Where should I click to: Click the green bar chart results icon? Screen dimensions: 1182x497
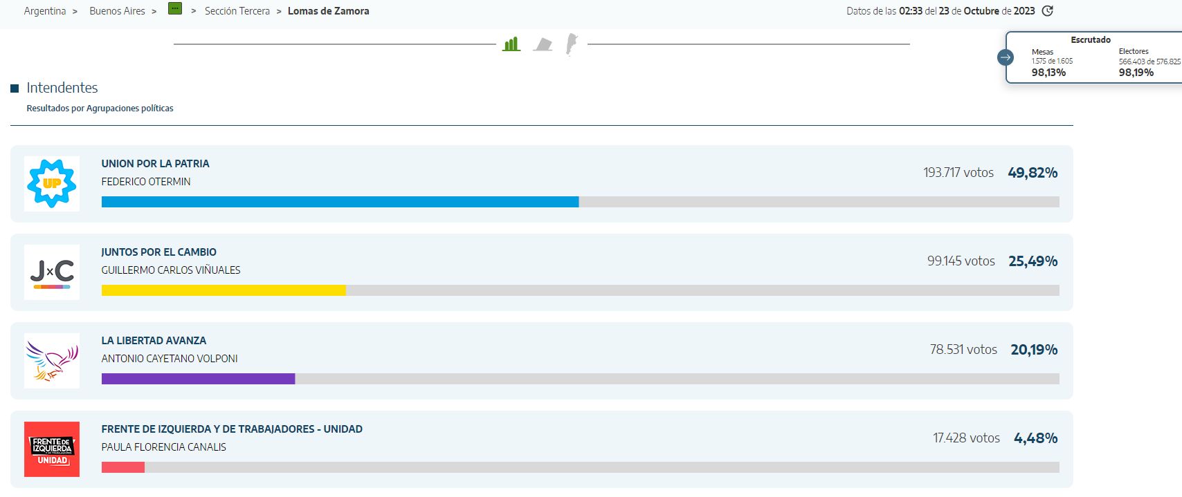pos(511,44)
